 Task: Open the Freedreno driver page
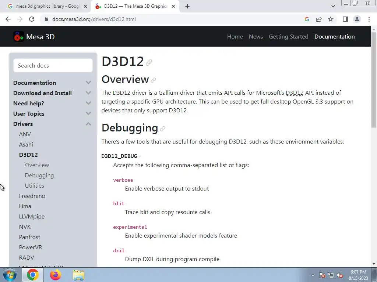(x=32, y=196)
